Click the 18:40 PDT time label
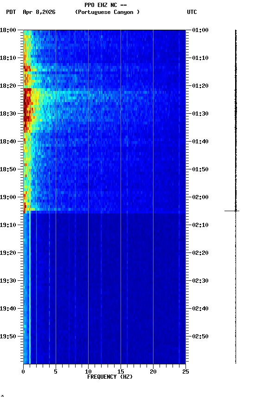The width and height of the screenshot is (256, 401). coord(8,142)
